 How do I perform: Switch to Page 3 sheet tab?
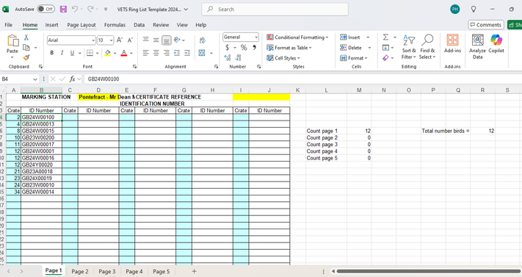click(x=107, y=271)
